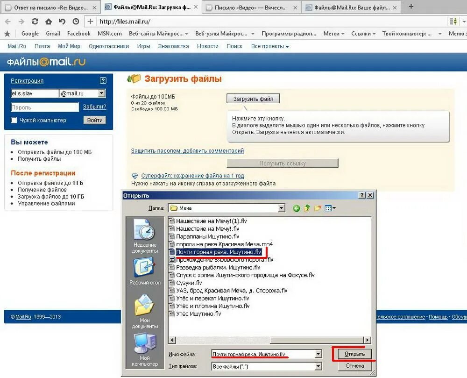Click the undo/rewind arrow icon in toolbar
Image resolution: width=467 pixels, height=378 pixels.
coord(62,21)
